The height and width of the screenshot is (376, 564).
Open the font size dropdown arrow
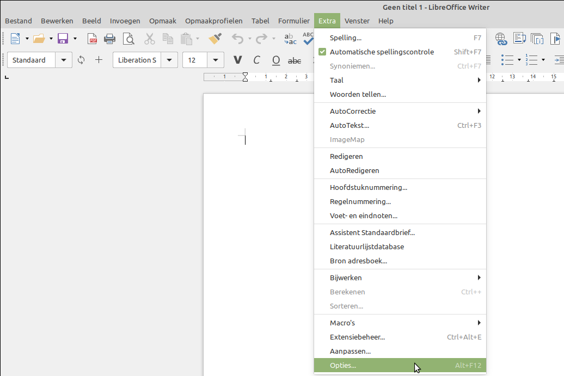pos(216,60)
